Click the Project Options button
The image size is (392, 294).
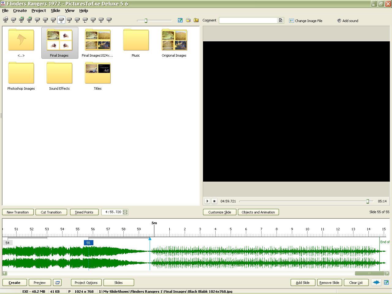pos(86,283)
